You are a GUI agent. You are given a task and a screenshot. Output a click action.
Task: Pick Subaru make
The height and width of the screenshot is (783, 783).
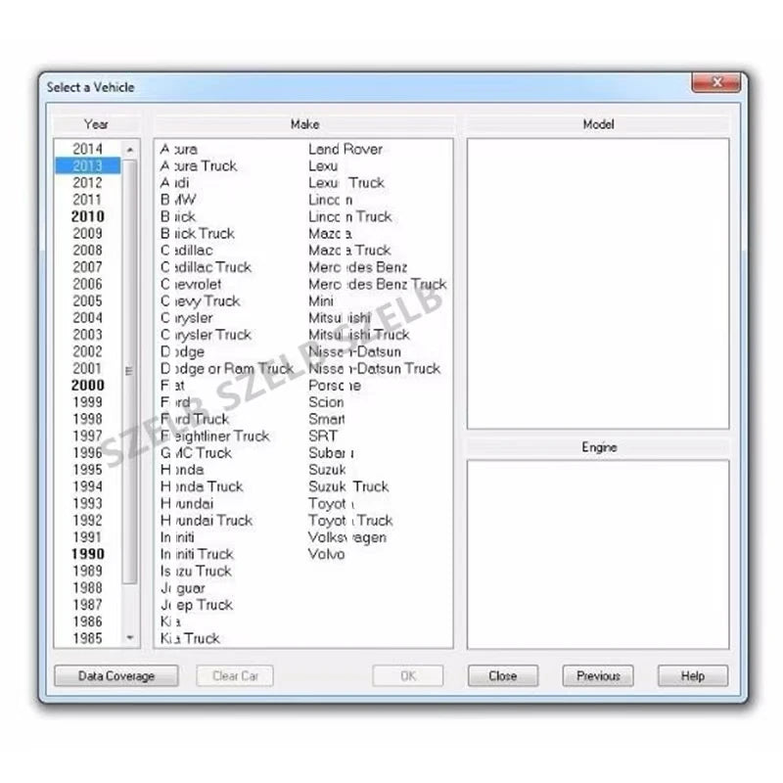click(332, 453)
